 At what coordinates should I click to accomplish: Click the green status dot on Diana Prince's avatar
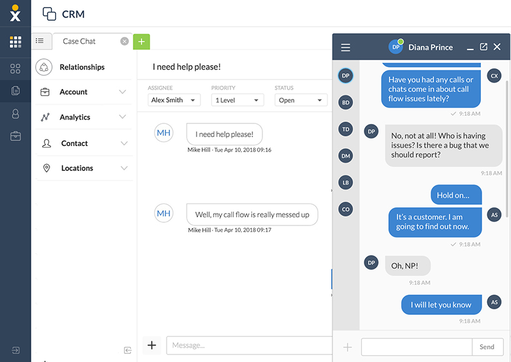pyautogui.click(x=401, y=41)
